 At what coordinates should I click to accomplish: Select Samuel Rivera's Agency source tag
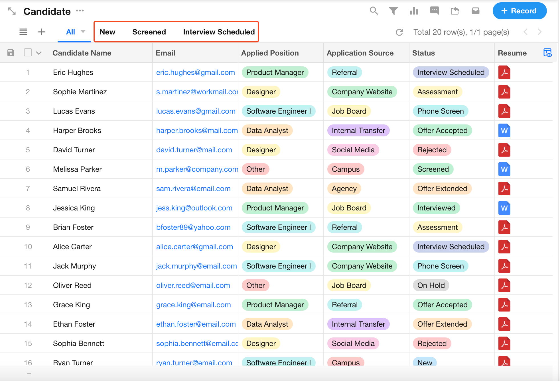(x=344, y=189)
